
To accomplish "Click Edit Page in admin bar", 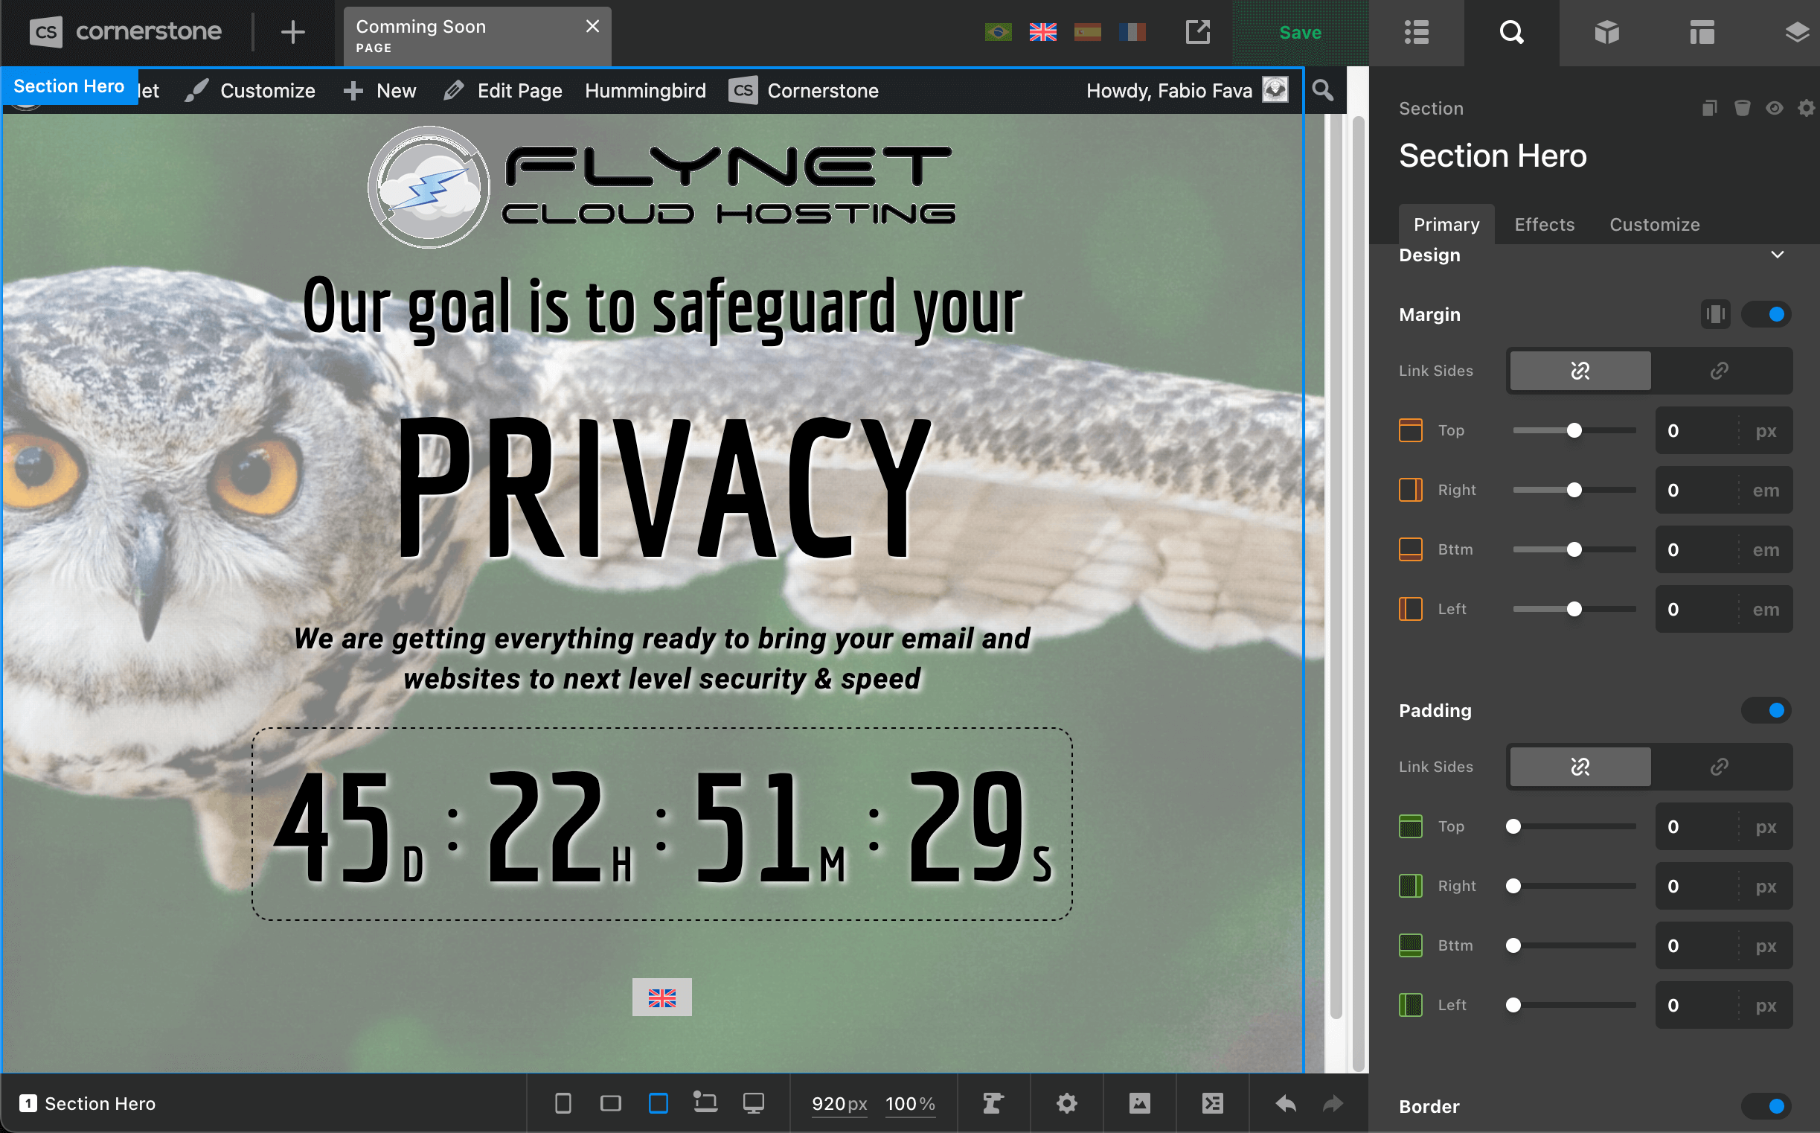I will [503, 91].
